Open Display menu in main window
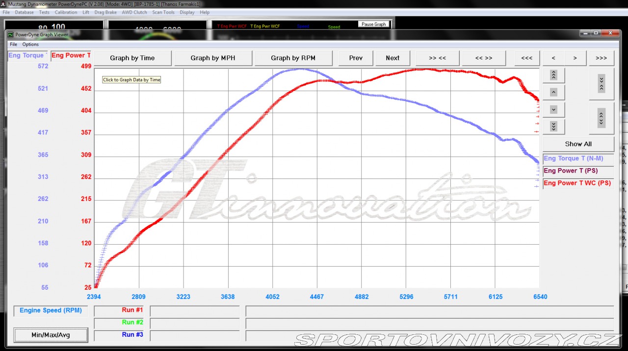The image size is (628, 351). click(x=187, y=12)
